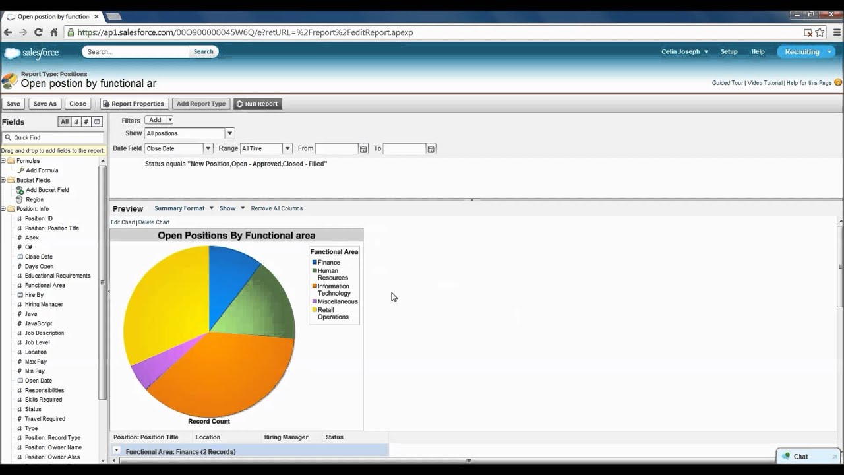Image resolution: width=844 pixels, height=475 pixels.
Task: Open the preview Show dropdown
Action: (x=232, y=208)
